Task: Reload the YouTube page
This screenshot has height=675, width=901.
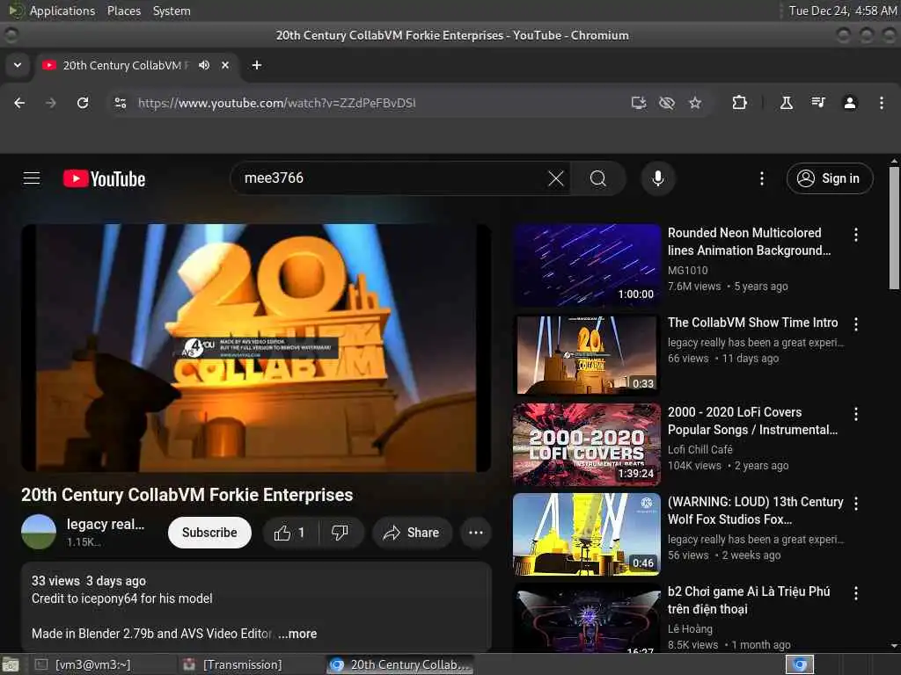Action: tap(83, 103)
